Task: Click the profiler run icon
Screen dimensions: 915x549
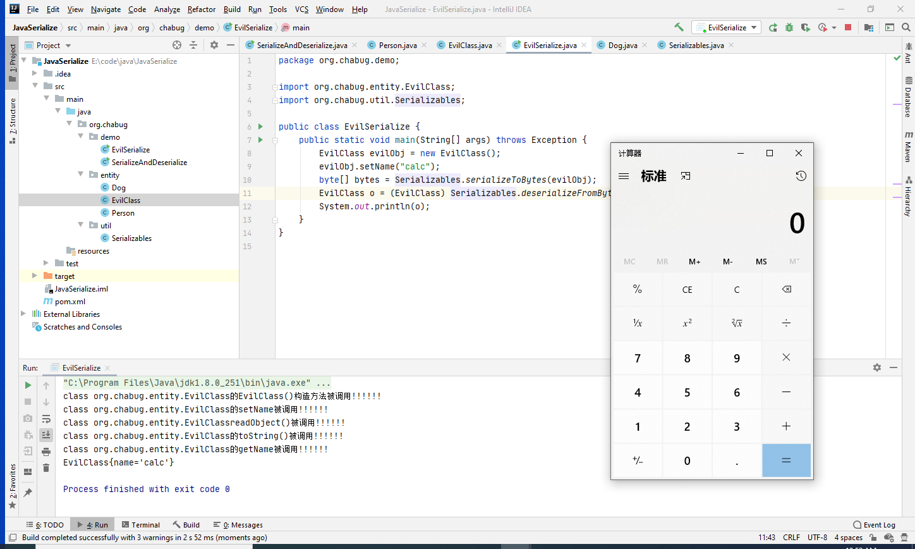Action: coord(823,27)
